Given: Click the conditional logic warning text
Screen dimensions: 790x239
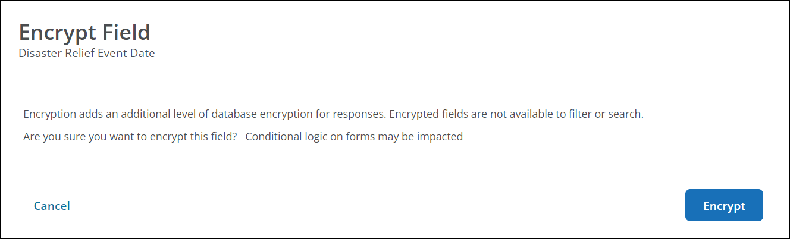Looking at the screenshot, I should click(x=354, y=136).
